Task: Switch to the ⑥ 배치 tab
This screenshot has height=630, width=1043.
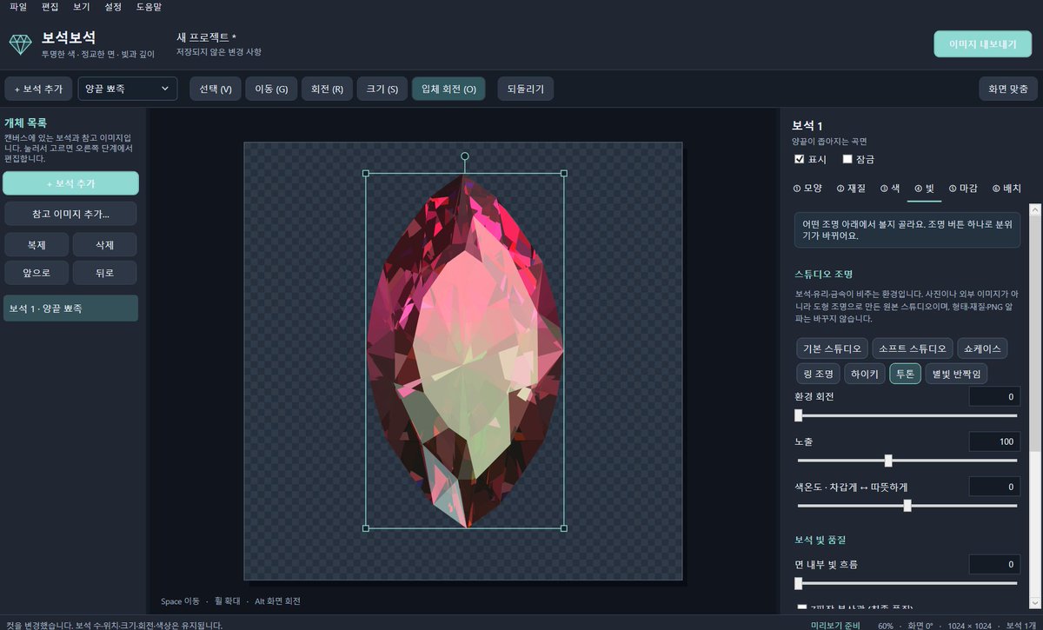Action: tap(1006, 188)
